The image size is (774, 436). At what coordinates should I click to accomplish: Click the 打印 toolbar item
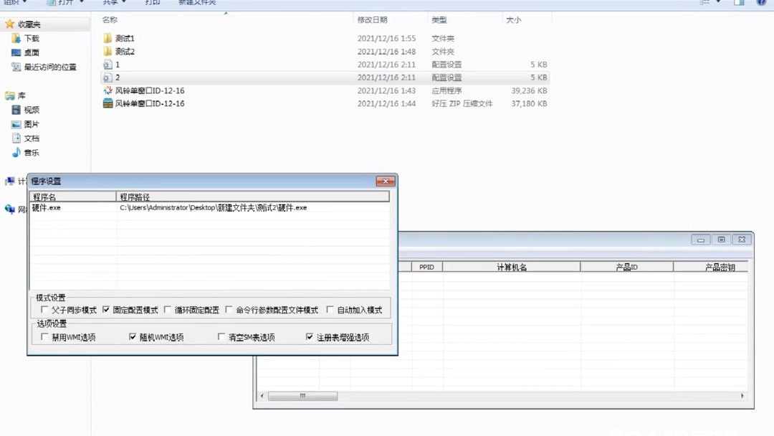coord(151,2)
